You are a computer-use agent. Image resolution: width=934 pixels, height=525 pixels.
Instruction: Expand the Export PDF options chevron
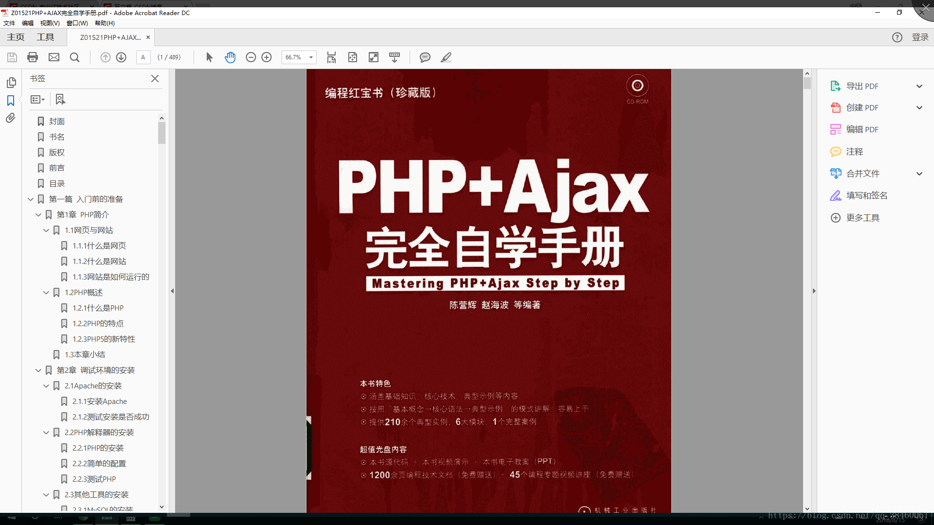click(919, 86)
